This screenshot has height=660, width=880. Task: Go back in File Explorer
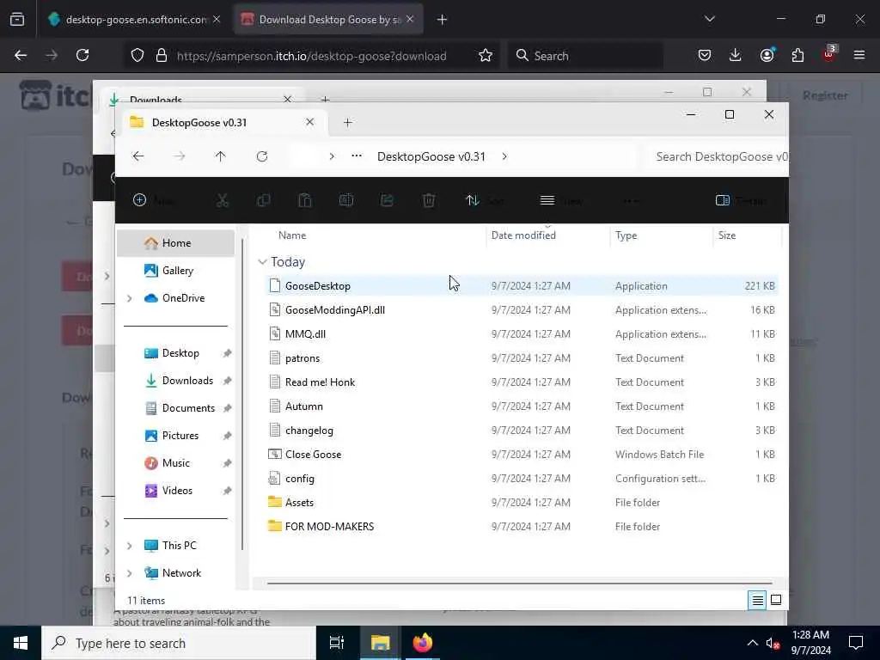[x=138, y=156]
